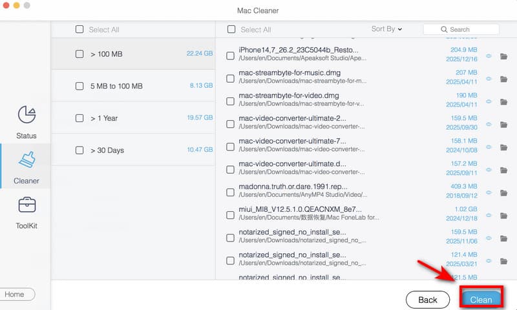This screenshot has height=310, width=517.
Task: Preview iPhone14,7 restore file with eye icon
Action: (489, 56)
